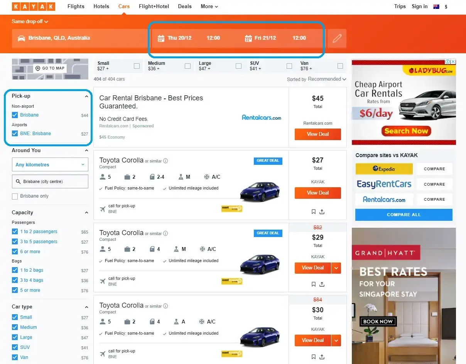Open the More menu dropdown
This screenshot has height=364, width=466.
209,7
